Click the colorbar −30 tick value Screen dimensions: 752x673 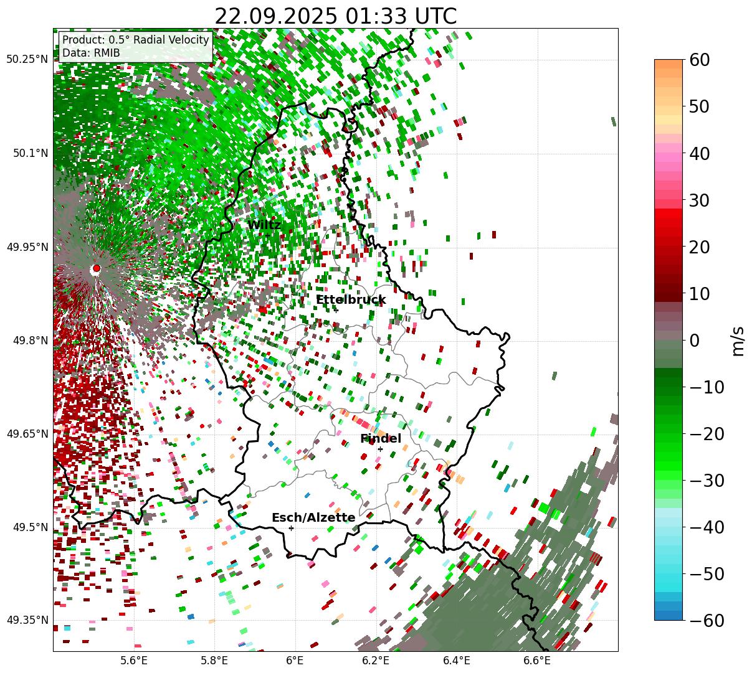click(x=706, y=480)
